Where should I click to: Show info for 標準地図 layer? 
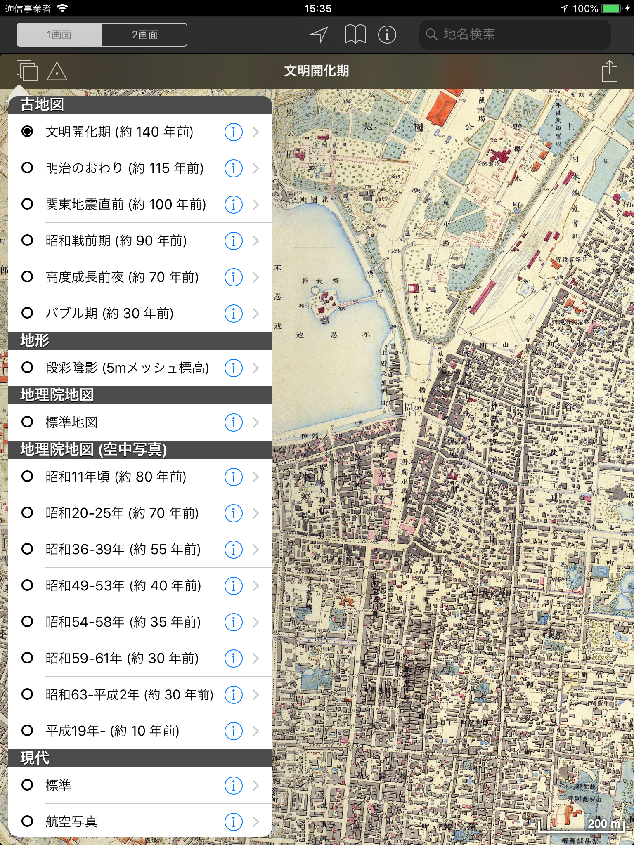pyautogui.click(x=234, y=422)
